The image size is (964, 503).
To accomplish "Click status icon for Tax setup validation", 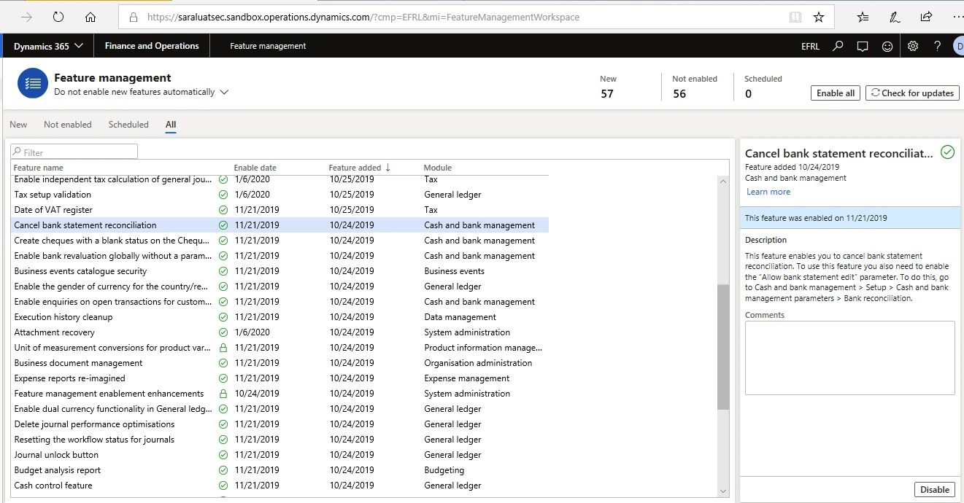I will pyautogui.click(x=223, y=195).
